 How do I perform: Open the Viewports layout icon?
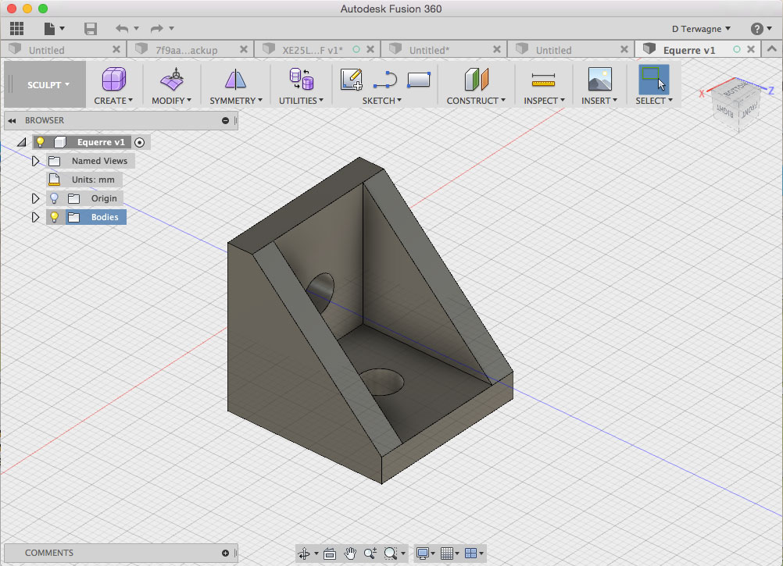click(x=470, y=553)
